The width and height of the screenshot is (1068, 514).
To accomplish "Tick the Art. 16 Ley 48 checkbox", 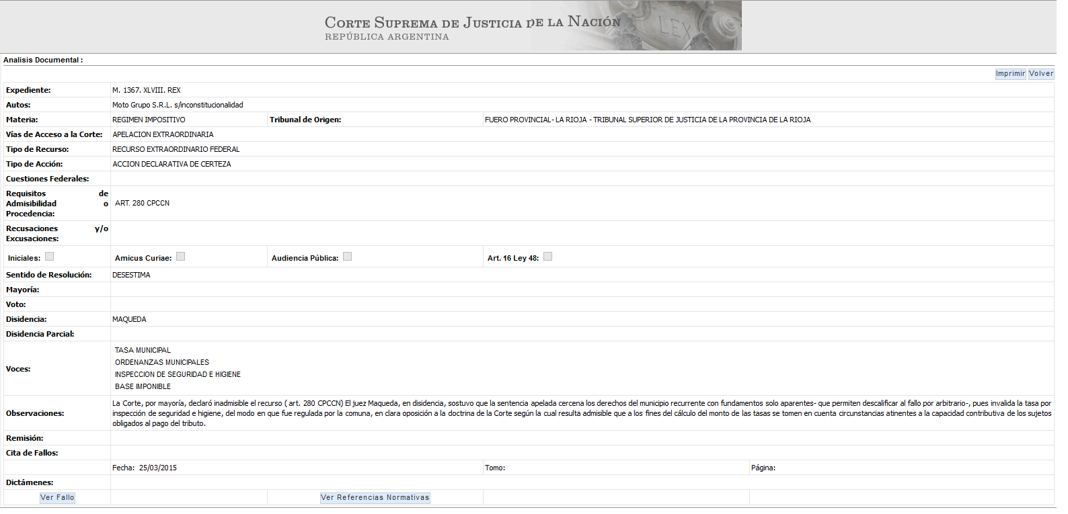I will pos(547,257).
